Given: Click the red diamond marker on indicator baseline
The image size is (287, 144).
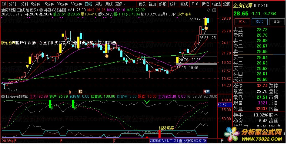Looking at the screenshot, I should coord(147,137).
